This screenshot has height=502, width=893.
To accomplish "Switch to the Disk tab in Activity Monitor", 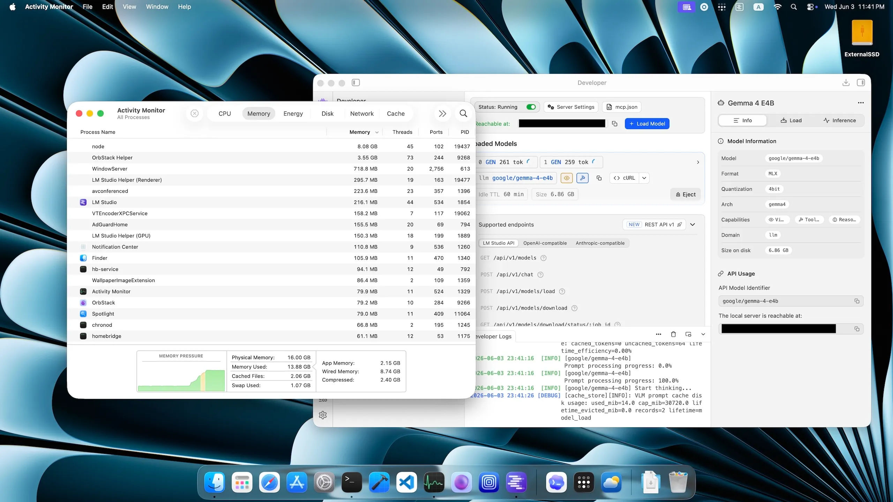I will click(327, 114).
